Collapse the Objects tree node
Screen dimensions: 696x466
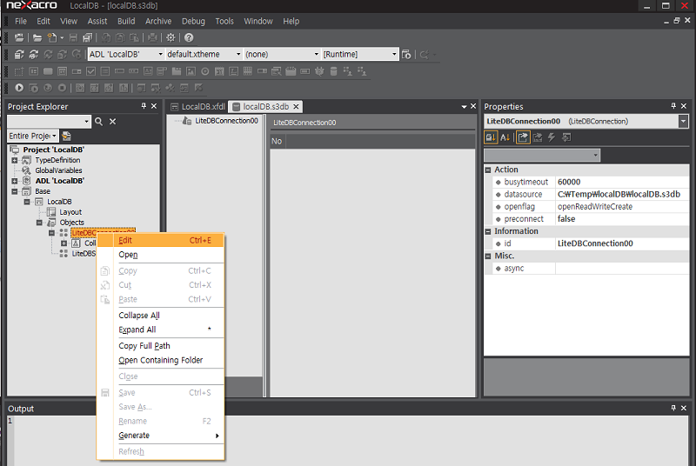[x=39, y=223]
